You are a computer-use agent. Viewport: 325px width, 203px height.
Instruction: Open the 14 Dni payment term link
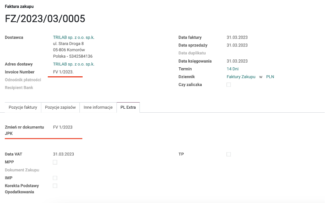click(x=233, y=69)
